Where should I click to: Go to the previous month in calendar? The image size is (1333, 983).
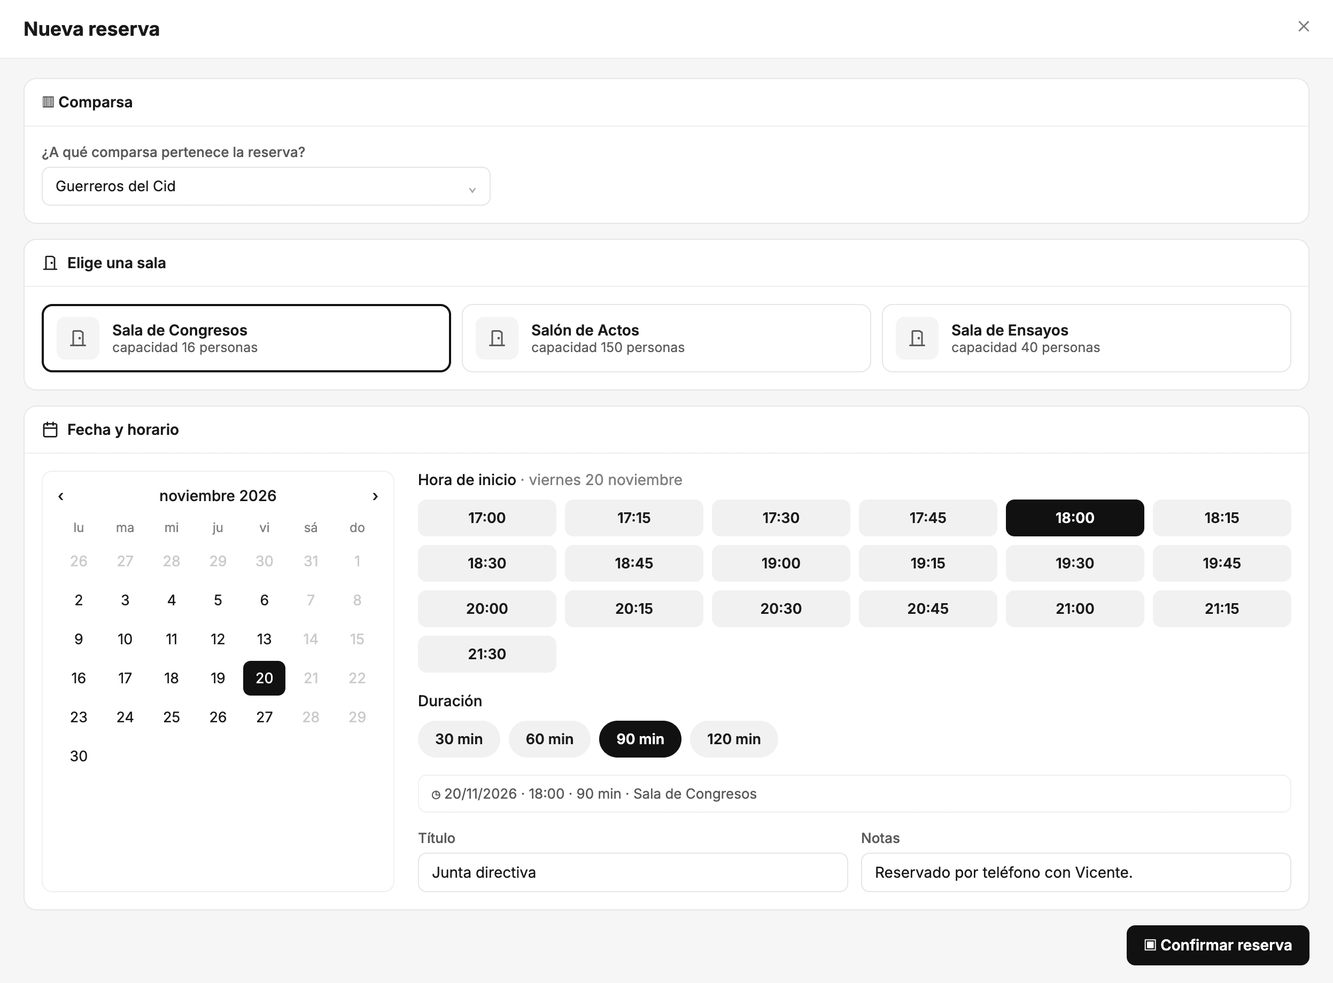click(x=61, y=496)
